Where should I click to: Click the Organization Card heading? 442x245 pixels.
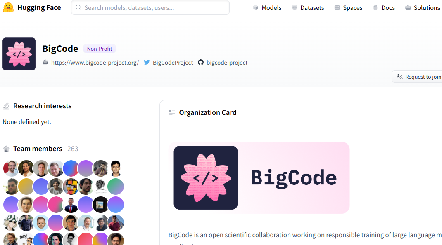[208, 112]
